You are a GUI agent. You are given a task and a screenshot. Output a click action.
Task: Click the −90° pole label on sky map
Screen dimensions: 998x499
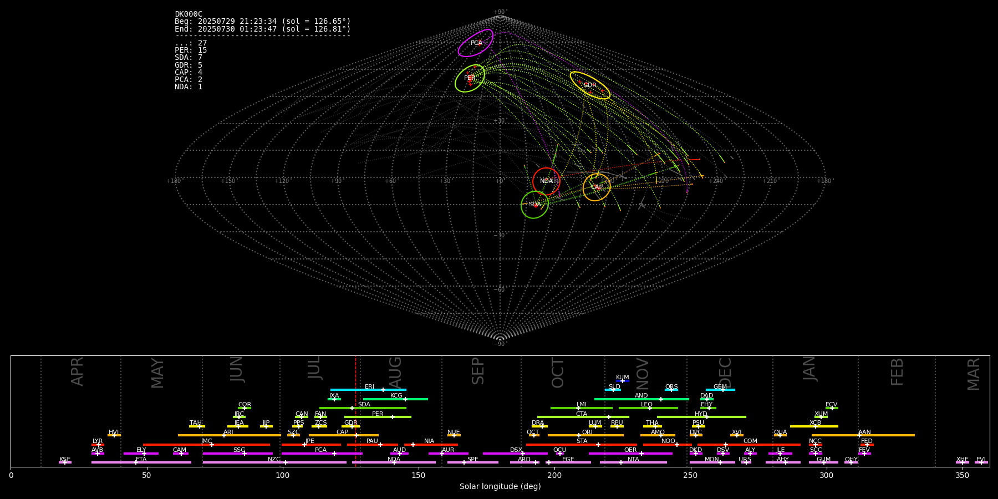tap(500, 344)
